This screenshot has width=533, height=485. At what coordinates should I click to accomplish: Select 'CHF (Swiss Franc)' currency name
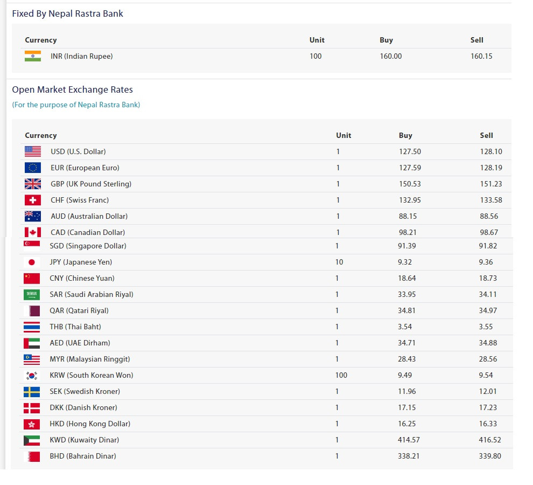click(x=80, y=200)
